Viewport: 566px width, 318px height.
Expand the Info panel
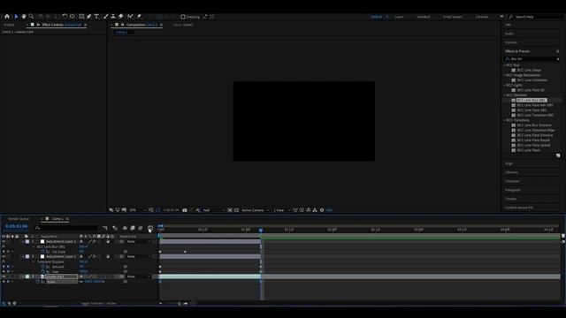[508, 25]
